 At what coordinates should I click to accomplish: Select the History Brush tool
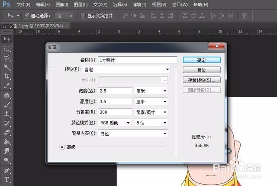pos(7,124)
